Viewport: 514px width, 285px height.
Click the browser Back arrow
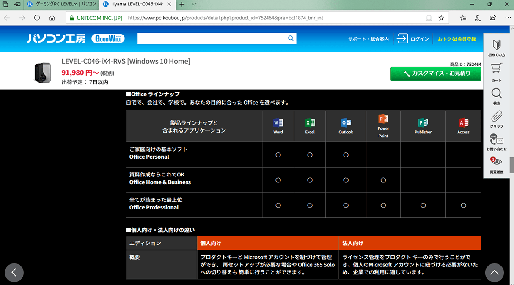click(7, 18)
